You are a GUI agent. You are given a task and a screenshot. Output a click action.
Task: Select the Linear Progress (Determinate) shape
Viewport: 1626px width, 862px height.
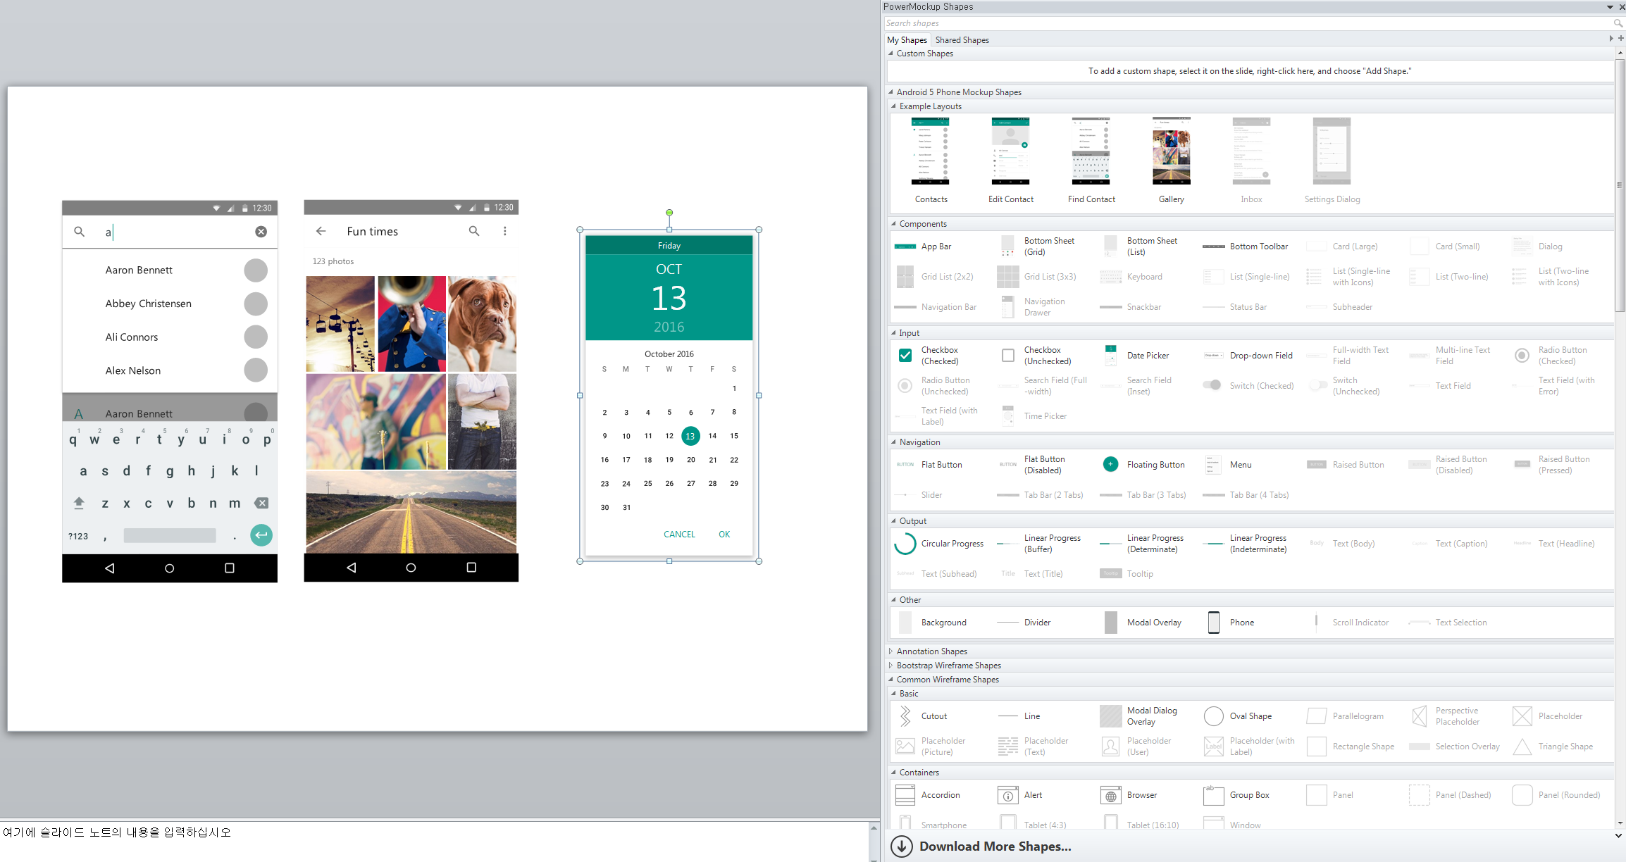click(x=1141, y=544)
